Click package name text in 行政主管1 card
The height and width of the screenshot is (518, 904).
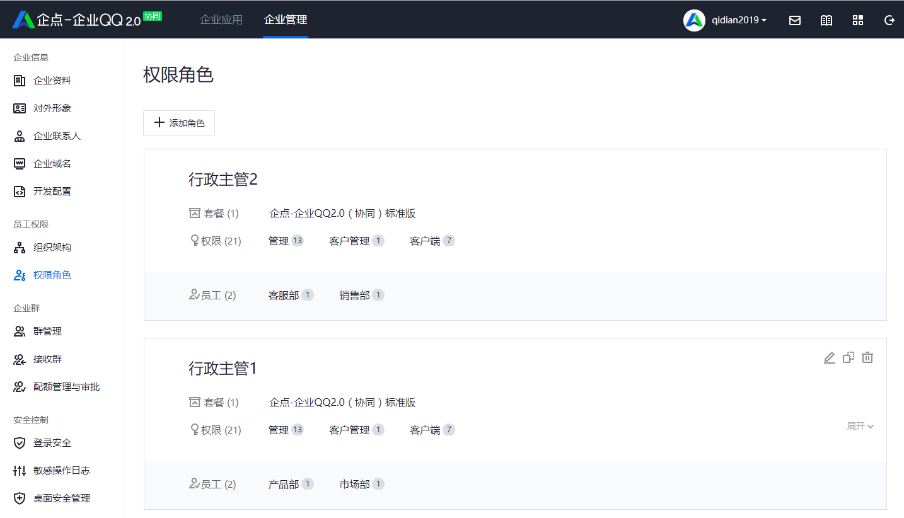pos(342,403)
